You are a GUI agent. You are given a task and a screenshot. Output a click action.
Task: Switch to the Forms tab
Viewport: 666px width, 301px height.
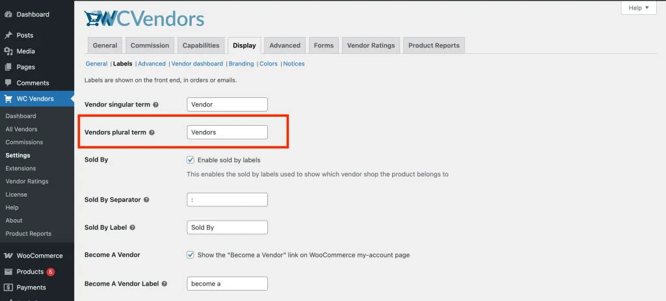click(x=324, y=45)
